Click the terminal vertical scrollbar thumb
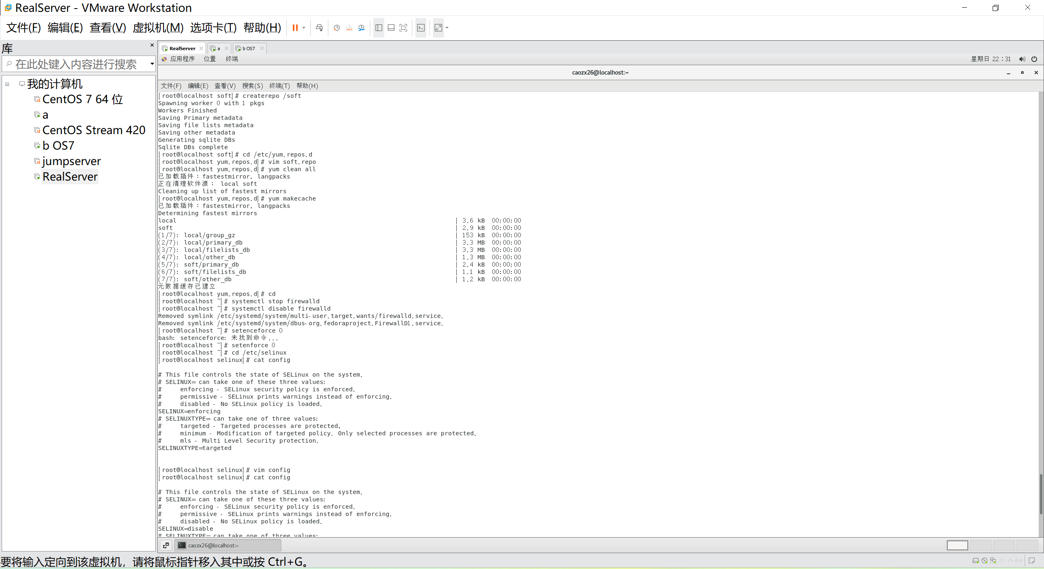This screenshot has height=569, width=1044. point(1041,494)
